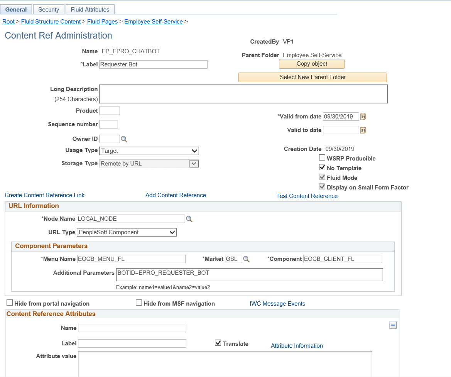Switch to the Security tab

point(49,9)
